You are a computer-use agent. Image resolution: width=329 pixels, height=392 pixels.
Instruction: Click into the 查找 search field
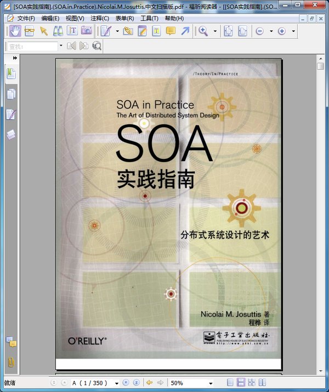coord(32,47)
